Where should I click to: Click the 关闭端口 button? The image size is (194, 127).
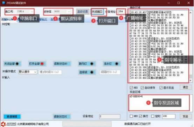click(97, 12)
